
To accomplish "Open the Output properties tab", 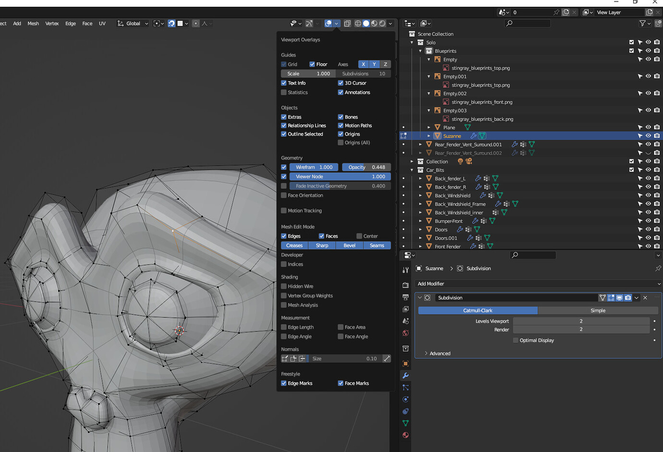I will (x=405, y=297).
